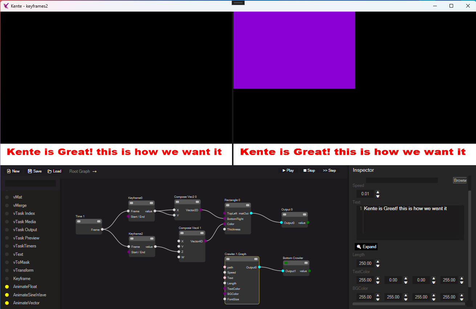Click the right header button of Time 1 node

[99, 221]
